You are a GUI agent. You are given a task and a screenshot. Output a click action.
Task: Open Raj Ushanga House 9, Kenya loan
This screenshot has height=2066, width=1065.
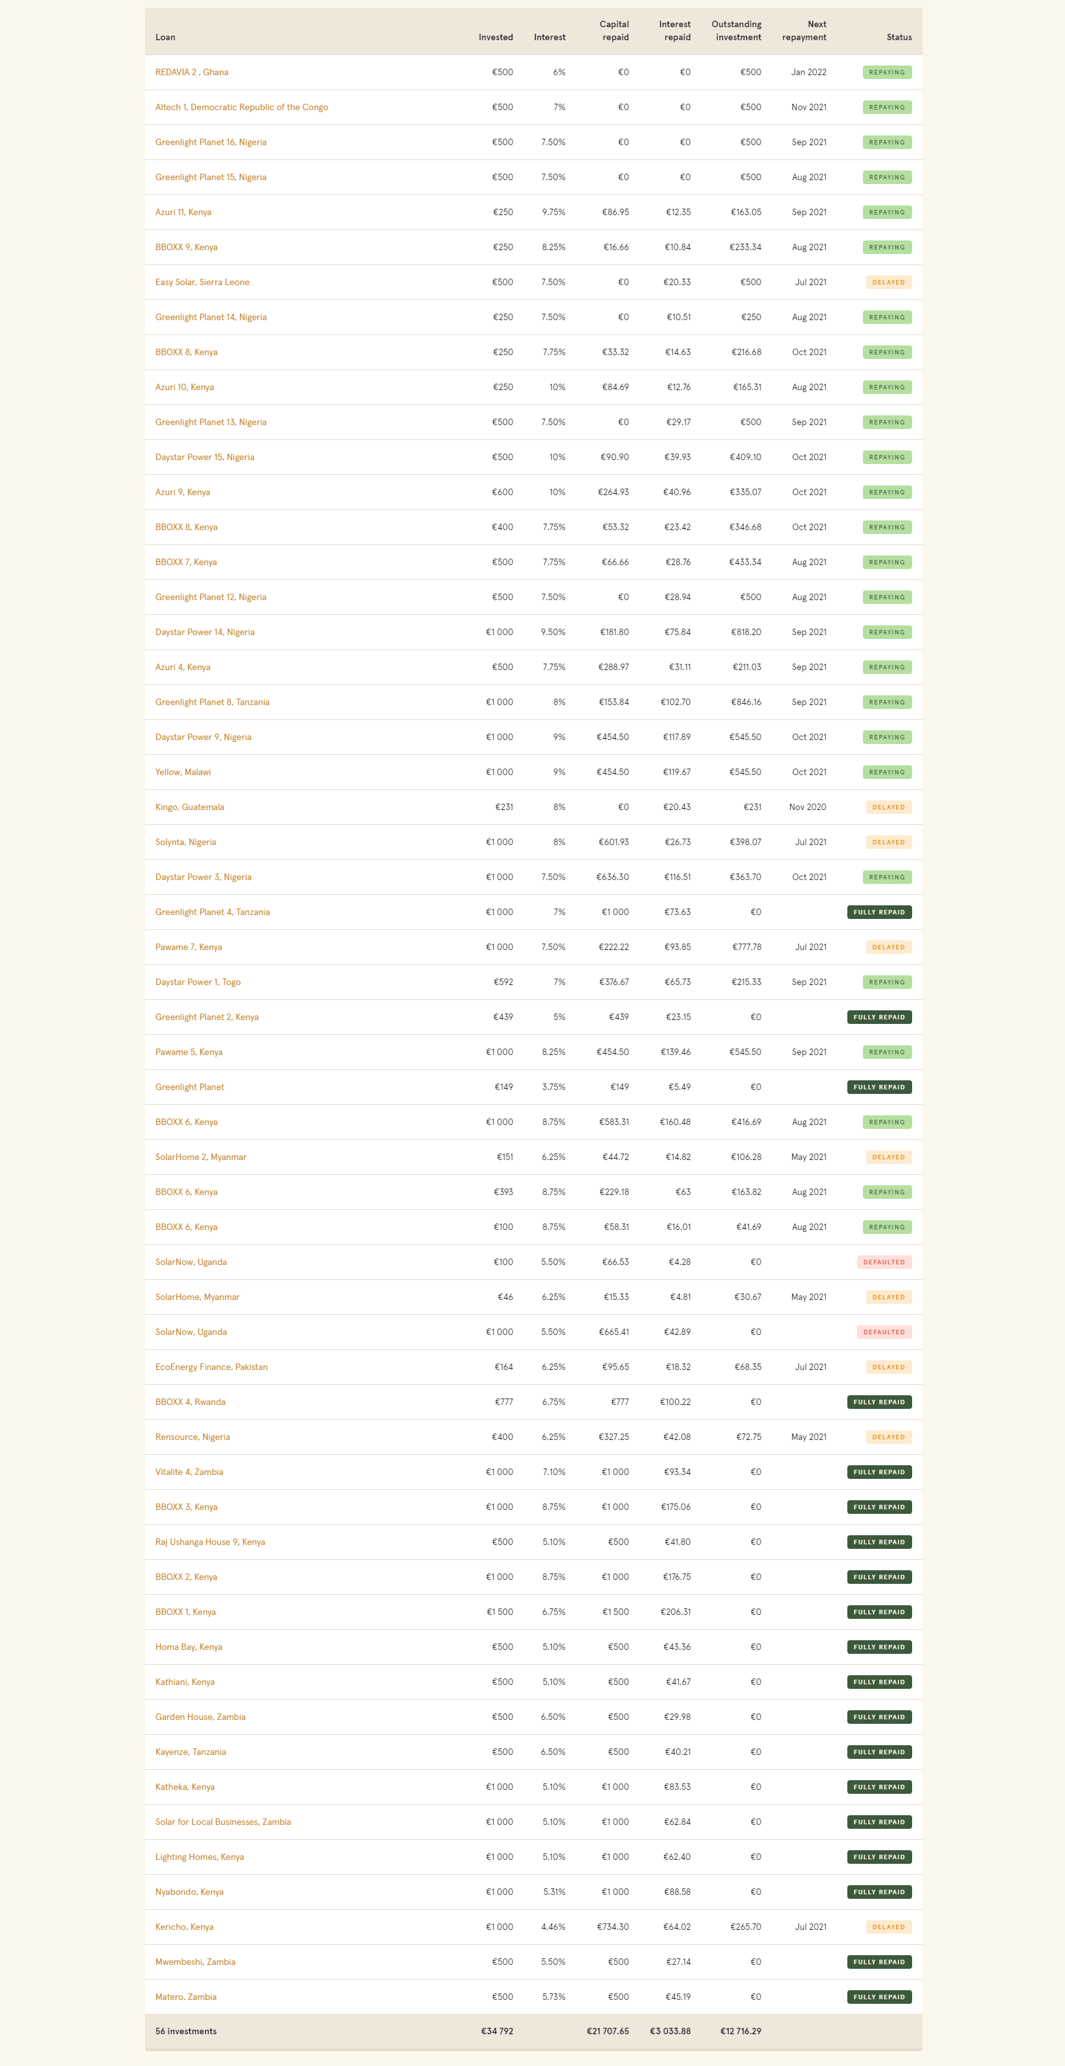[210, 1542]
